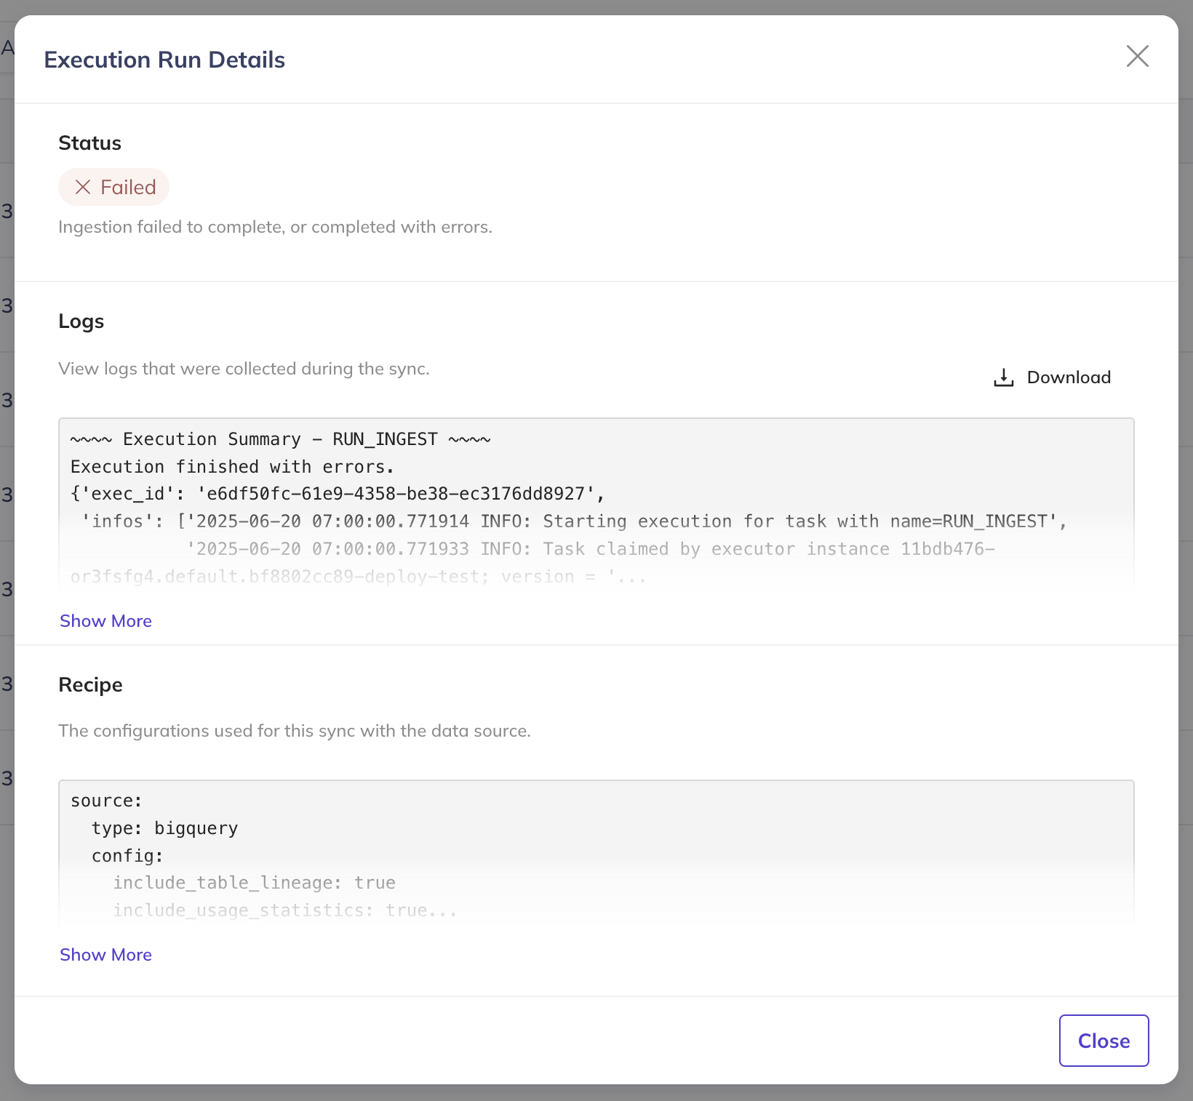Click the Execution Run Details title
Screen dimensions: 1193x1101
pyautogui.click(x=164, y=60)
